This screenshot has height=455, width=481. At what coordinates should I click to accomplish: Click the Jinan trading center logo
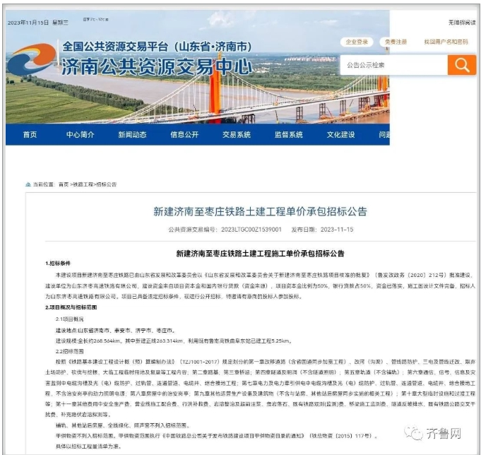32,59
